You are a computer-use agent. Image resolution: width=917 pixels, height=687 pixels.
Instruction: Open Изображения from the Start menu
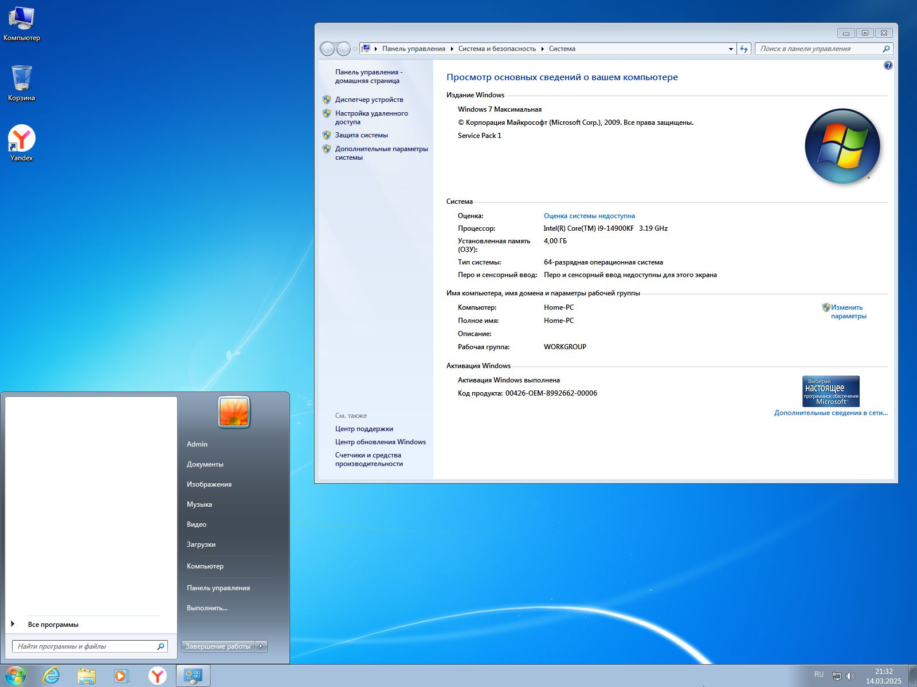coord(209,484)
